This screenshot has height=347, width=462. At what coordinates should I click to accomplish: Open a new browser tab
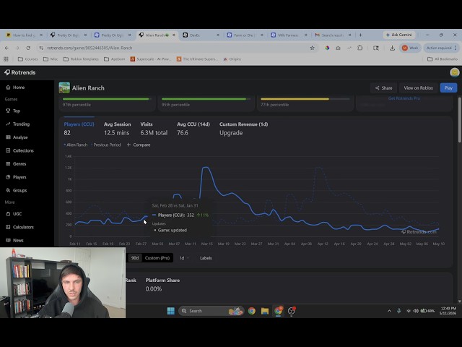(x=360, y=35)
